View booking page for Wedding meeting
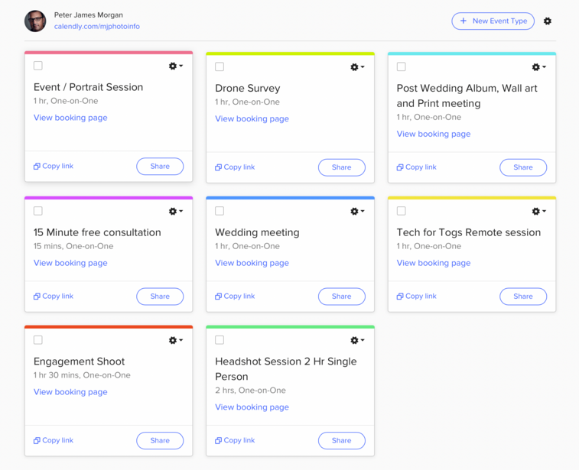 pyautogui.click(x=252, y=263)
